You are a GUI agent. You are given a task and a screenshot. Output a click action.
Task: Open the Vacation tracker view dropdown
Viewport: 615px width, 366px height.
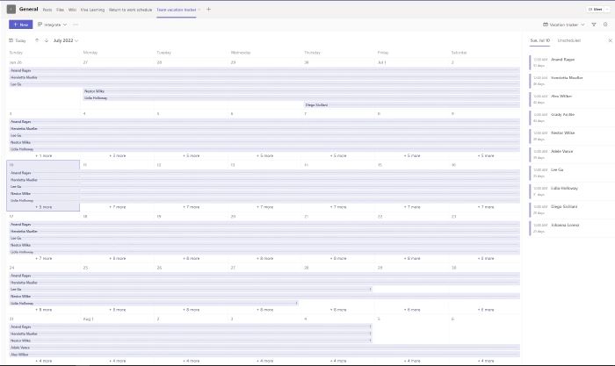pos(564,25)
